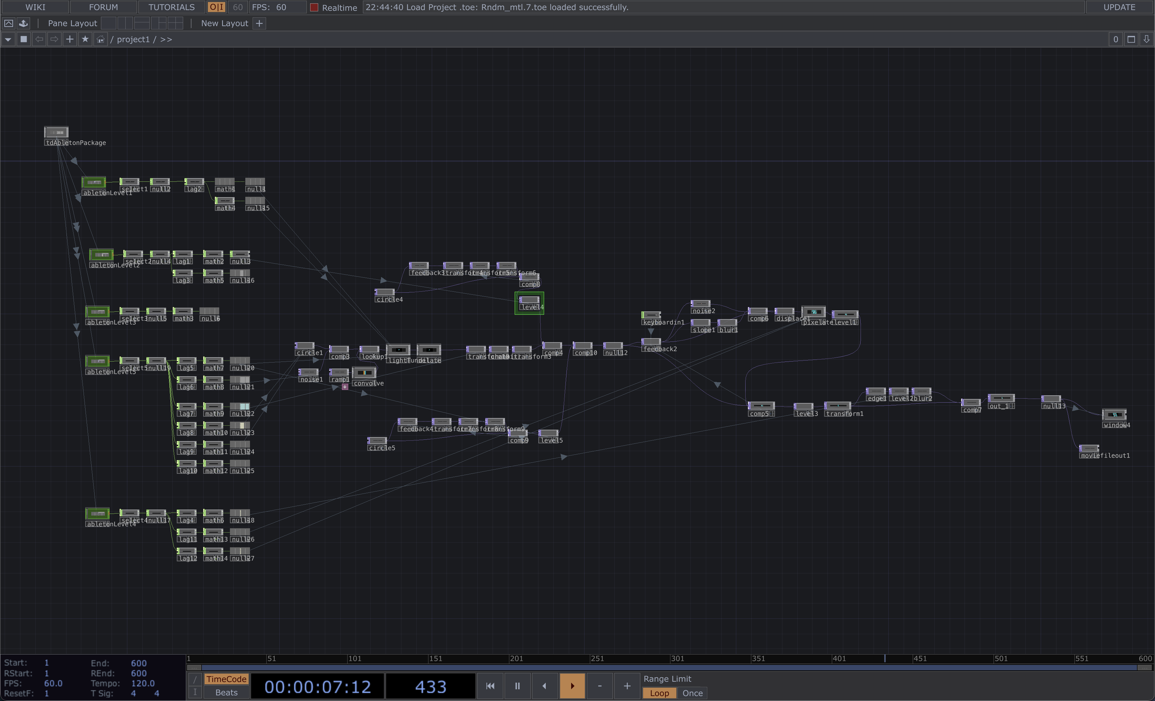This screenshot has height=701, width=1155.
Task: Expand the path bar >> chevrons
Action: [x=166, y=39]
